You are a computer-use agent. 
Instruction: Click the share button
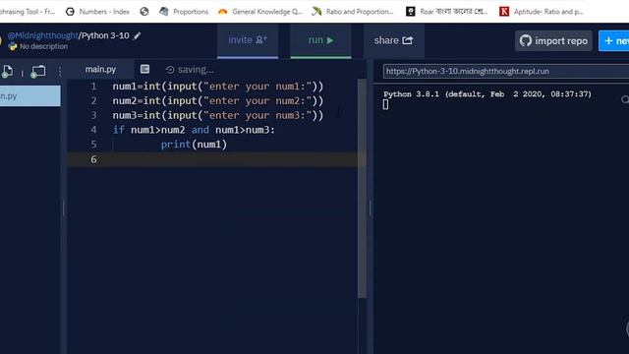click(x=393, y=40)
